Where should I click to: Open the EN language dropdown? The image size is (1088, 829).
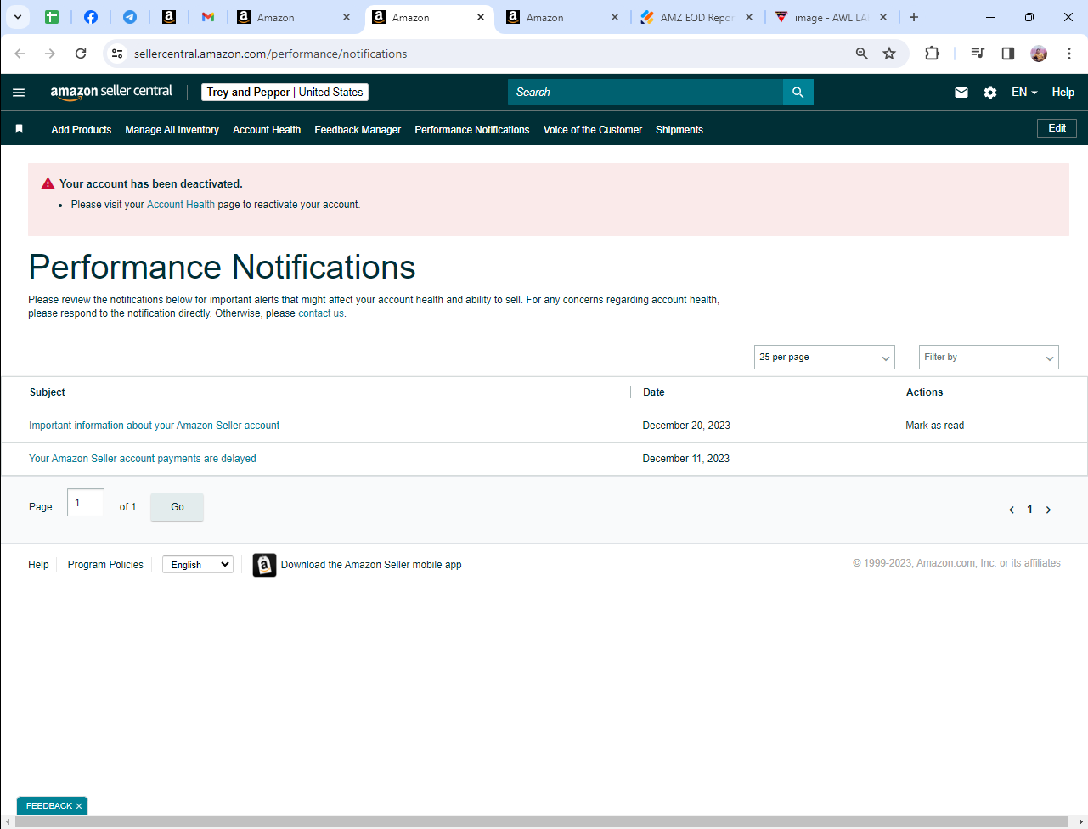[1024, 93]
